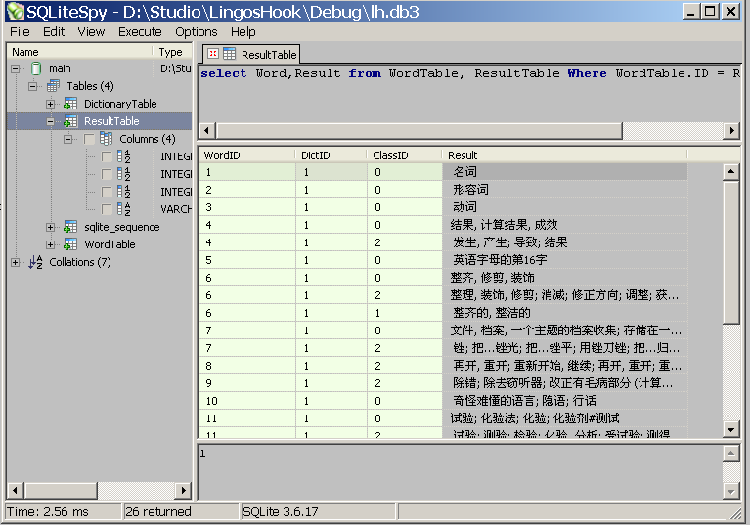
Task: Expand the Collations (7) node
Action: [x=16, y=262]
